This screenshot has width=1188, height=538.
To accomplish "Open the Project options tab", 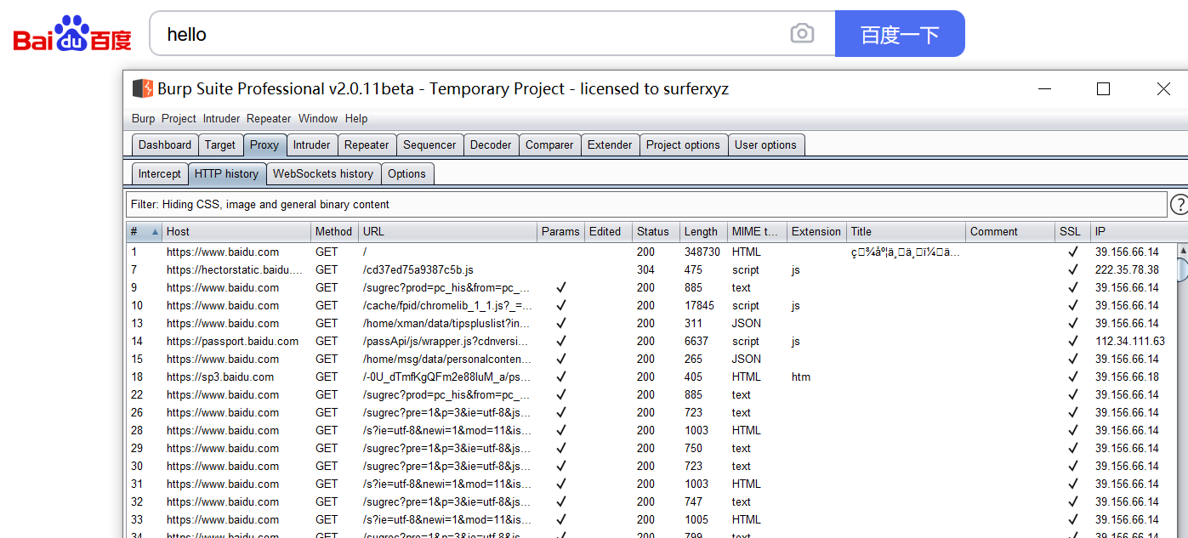I will [683, 145].
